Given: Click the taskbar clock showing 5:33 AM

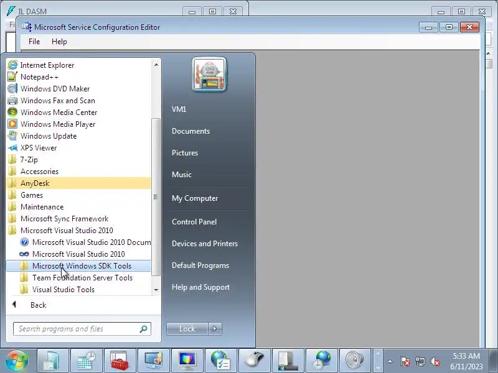Looking at the screenshot, I should [x=466, y=361].
